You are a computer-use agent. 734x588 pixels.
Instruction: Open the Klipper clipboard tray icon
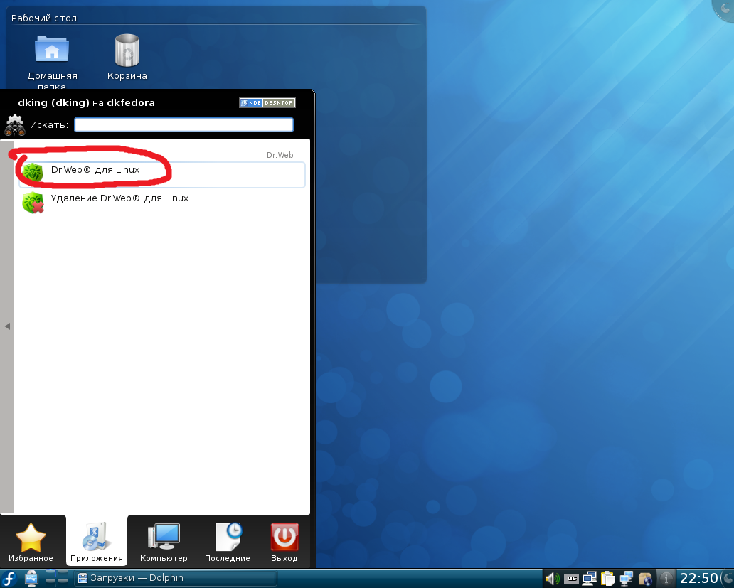pyautogui.click(x=607, y=579)
